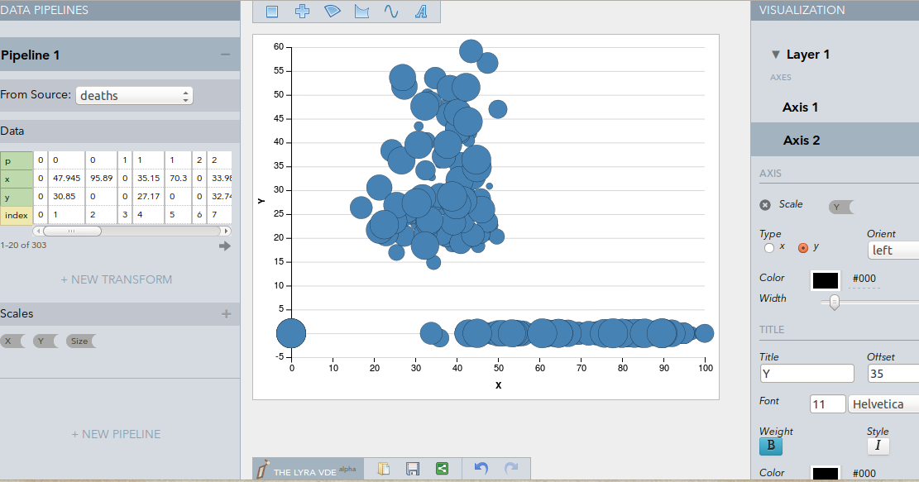
Task: Toggle bold weight for axis title
Action: 770,445
